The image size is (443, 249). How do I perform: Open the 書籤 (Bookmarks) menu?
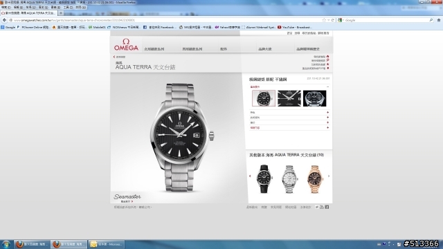[55, 8]
